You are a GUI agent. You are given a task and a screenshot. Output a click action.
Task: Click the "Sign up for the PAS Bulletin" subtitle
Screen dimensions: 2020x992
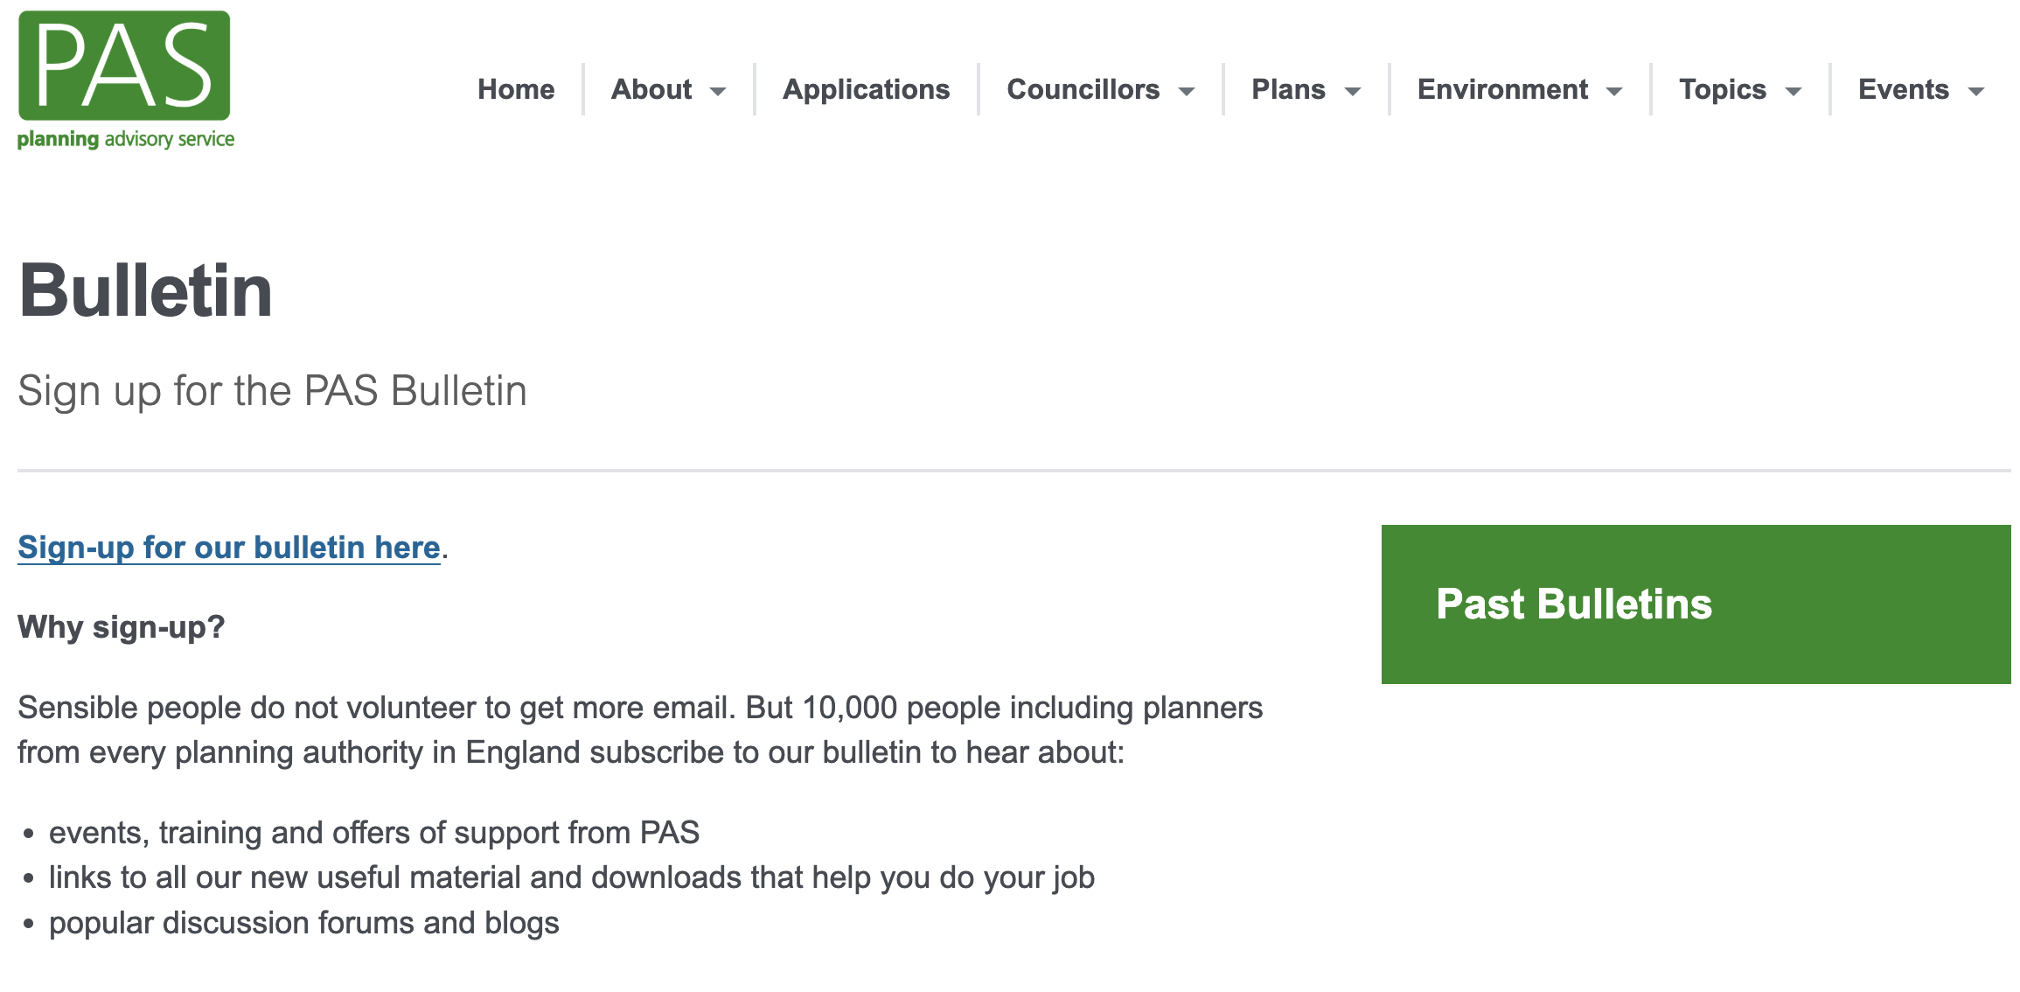click(272, 391)
